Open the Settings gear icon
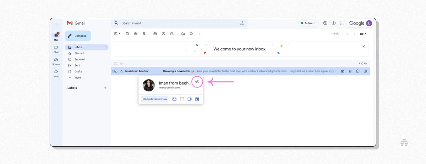426x164 pixels. tap(334, 23)
